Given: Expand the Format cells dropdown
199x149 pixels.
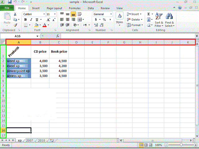Looking at the screenshot, I should (x=142, y=25).
